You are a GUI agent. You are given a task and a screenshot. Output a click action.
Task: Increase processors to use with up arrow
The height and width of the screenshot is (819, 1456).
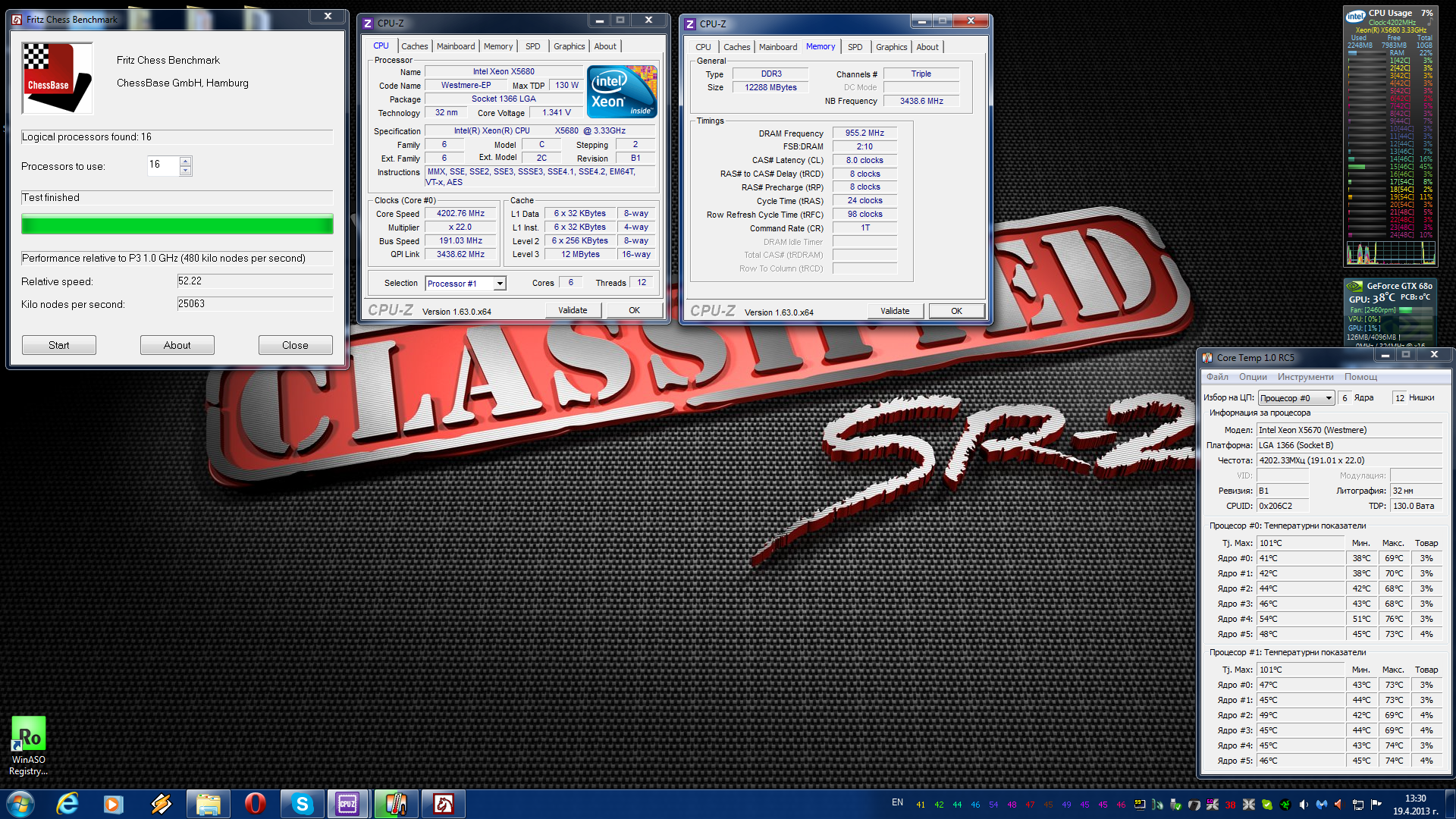(x=185, y=161)
